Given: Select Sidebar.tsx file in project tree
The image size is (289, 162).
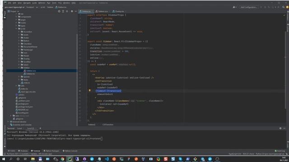Looking at the screenshot, I should pos(30,74).
